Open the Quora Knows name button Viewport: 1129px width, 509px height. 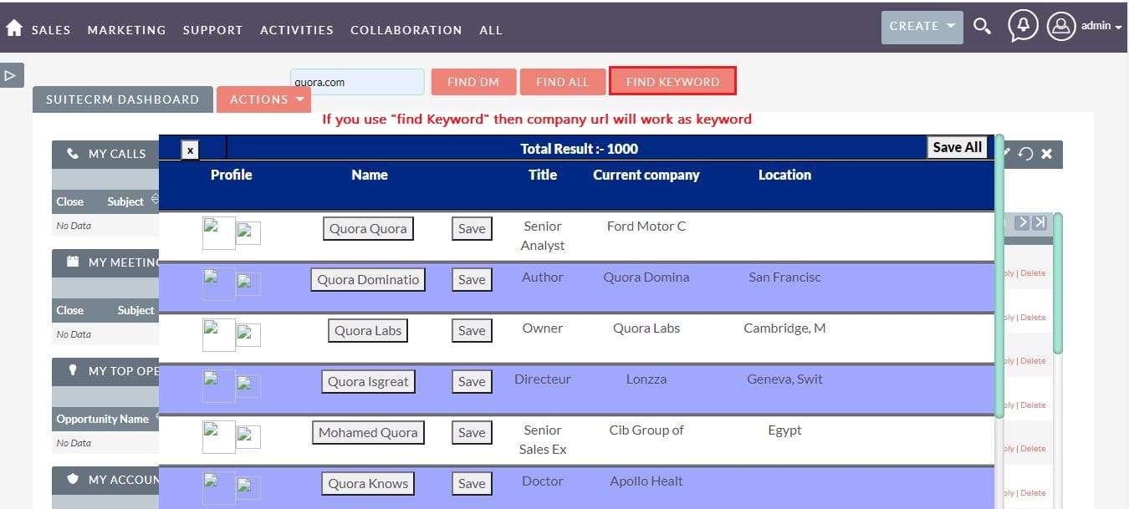pos(368,484)
